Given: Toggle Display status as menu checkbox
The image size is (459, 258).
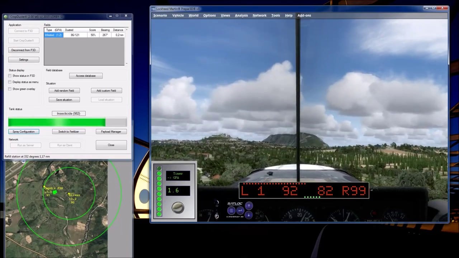Looking at the screenshot, I should pyautogui.click(x=10, y=82).
